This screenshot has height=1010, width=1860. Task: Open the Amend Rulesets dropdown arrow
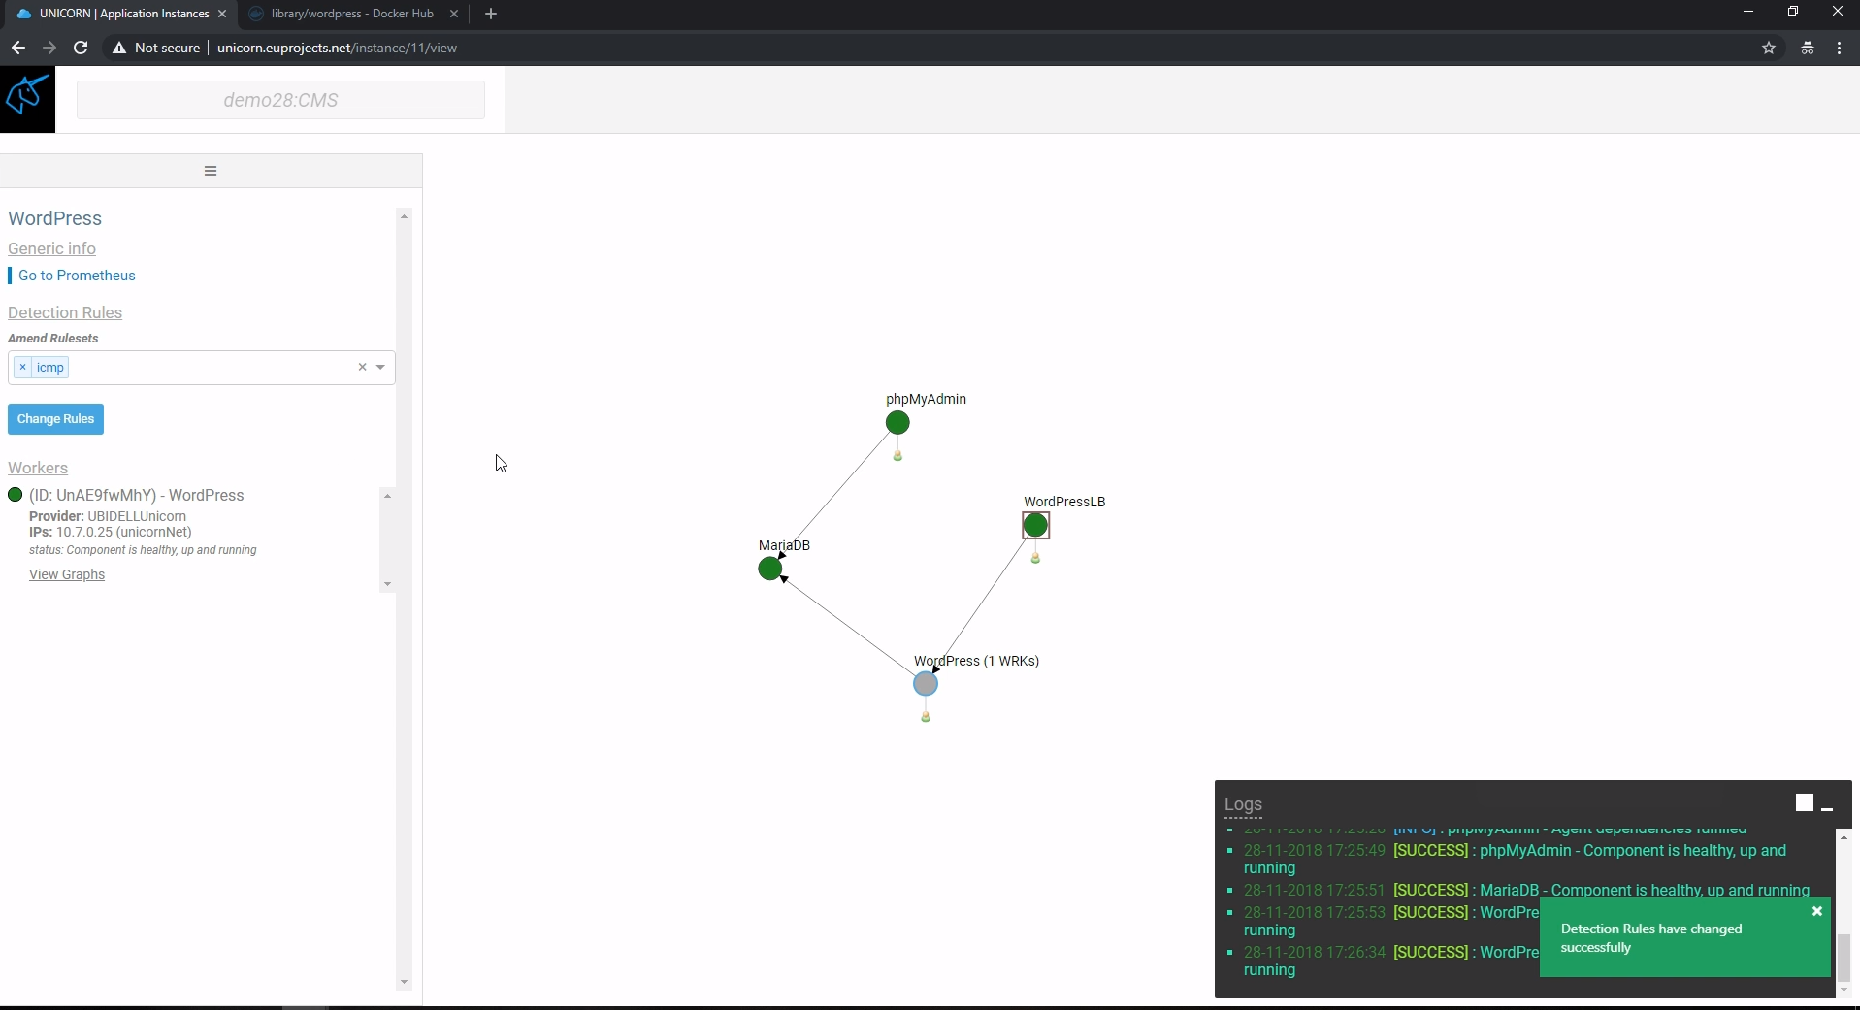381,367
